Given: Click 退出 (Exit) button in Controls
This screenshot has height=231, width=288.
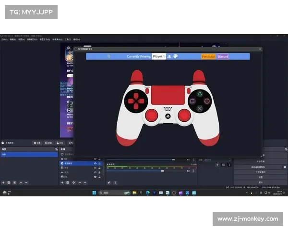Looking at the screenshot, I should 261,182.
